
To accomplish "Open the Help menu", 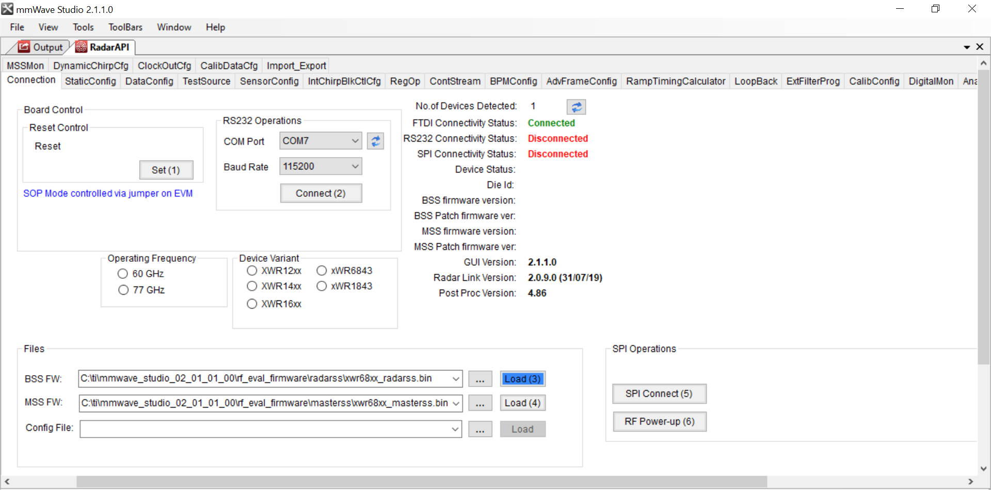I will tap(215, 27).
